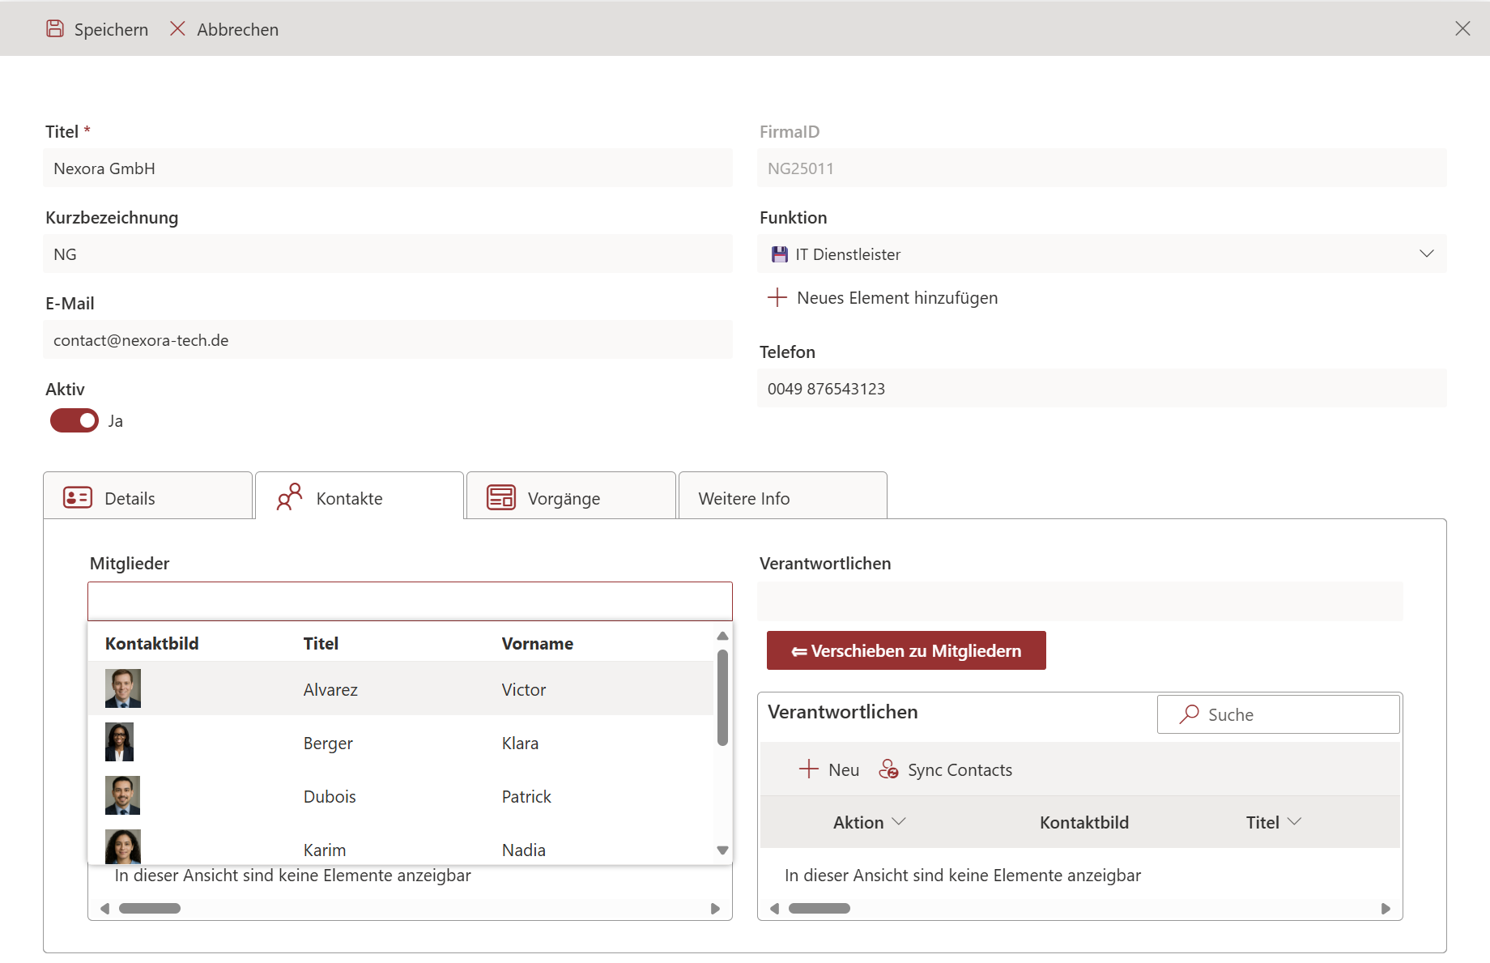This screenshot has width=1490, height=963.
Task: Click Victor Alvarez's contact photo
Action: tap(123, 688)
